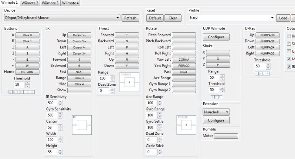Switch to the Wiimote 3 tab
This screenshot has width=295, height=159.
click(x=50, y=3)
